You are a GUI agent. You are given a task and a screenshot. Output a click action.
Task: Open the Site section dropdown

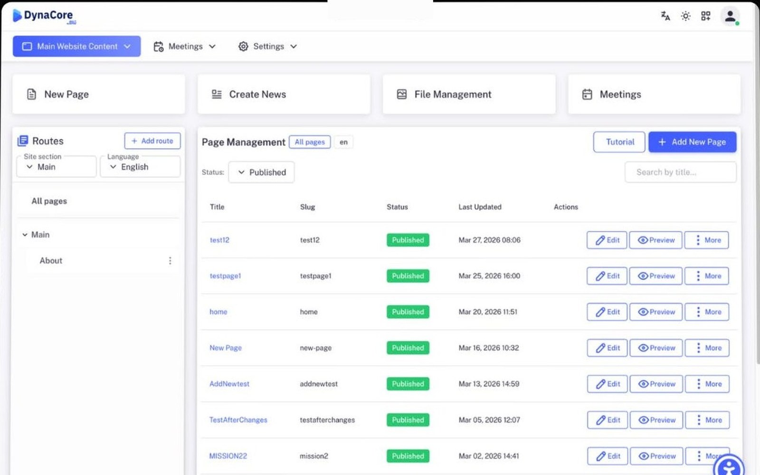point(57,167)
